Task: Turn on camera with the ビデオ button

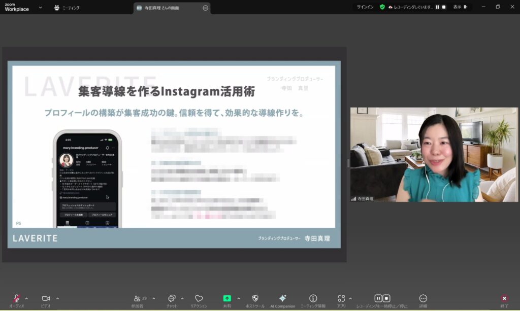Action: [46, 301]
